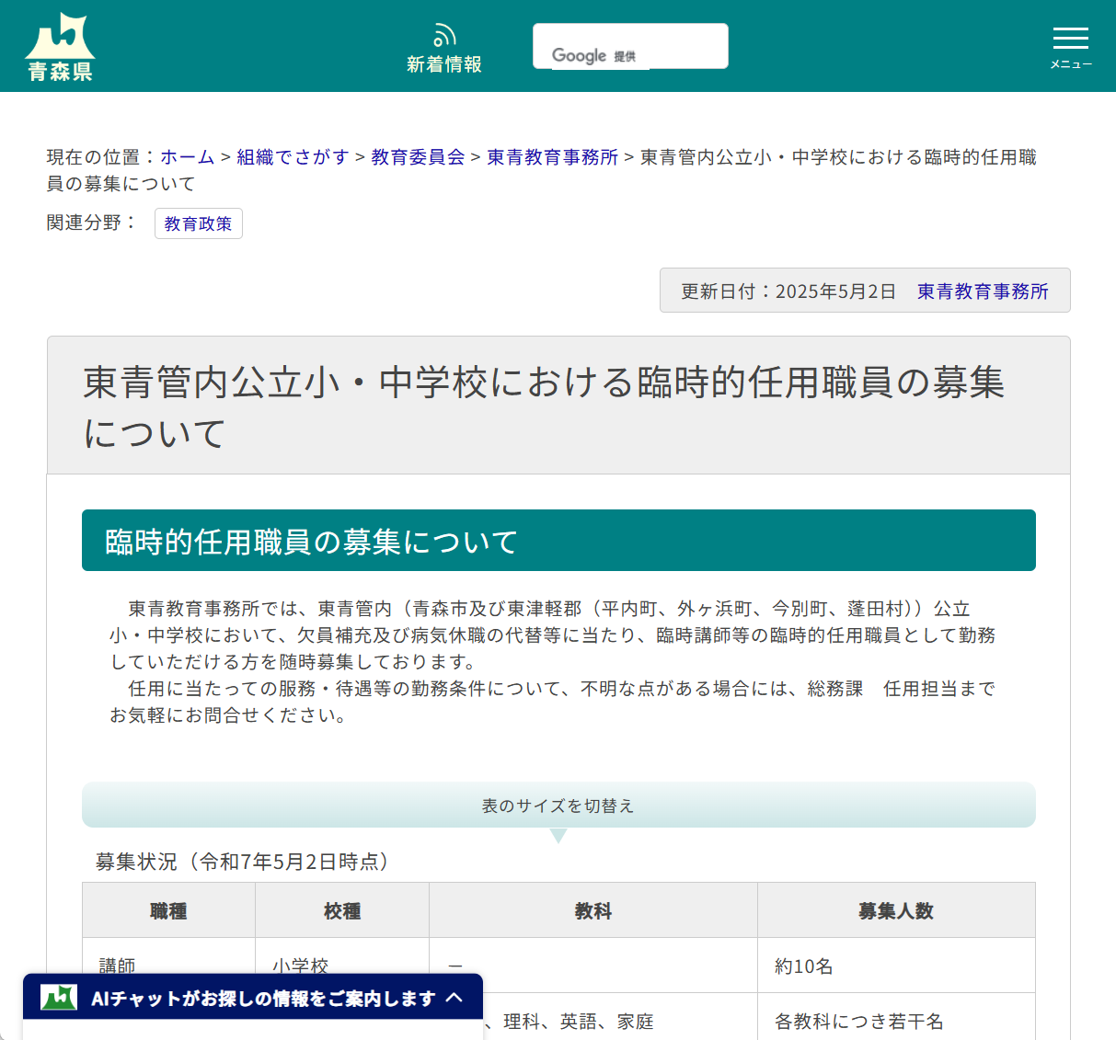The height and width of the screenshot is (1040, 1116).
Task: Collapse the AIチャット banner with its chevron
Action: pyautogui.click(x=455, y=996)
